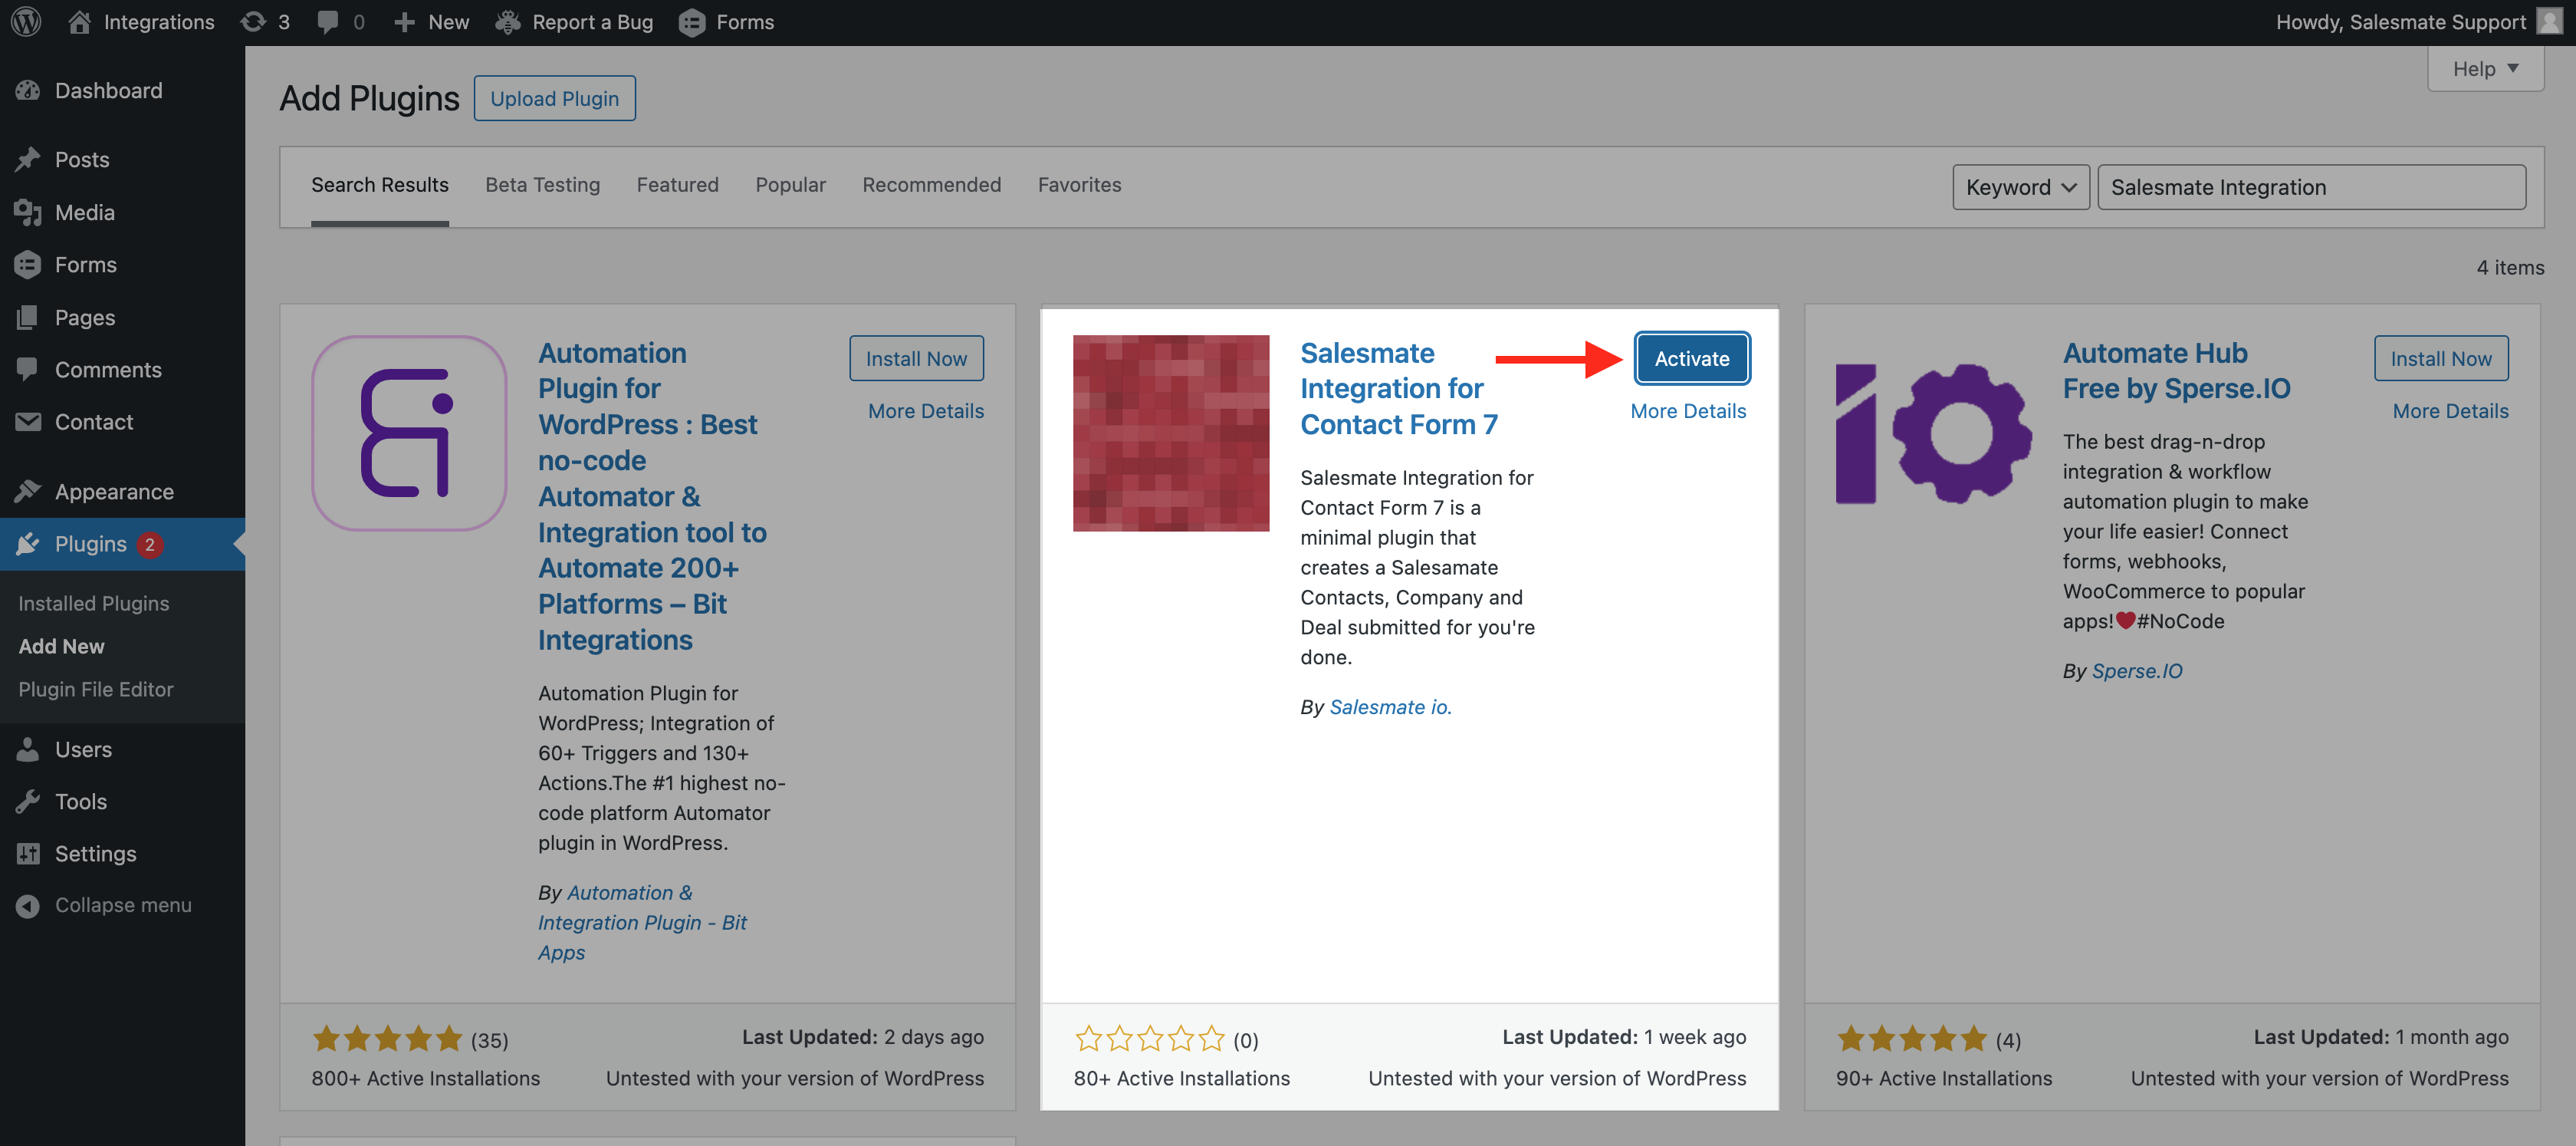
Task: Click the plus icon for New
Action: 404,22
